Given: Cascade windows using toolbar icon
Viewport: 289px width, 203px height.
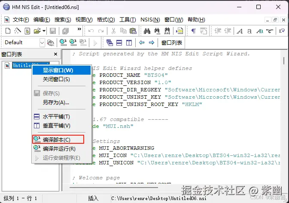Looking at the screenshot, I should [x=110, y=42].
